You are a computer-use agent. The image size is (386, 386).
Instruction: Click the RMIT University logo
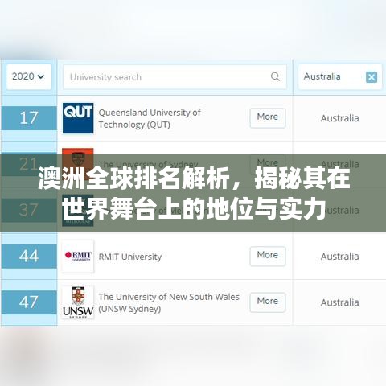click(x=78, y=256)
